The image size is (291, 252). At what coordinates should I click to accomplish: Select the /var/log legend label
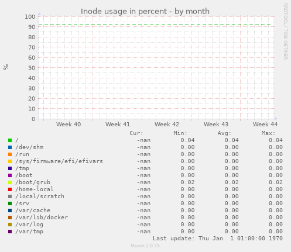pyautogui.click(x=29, y=225)
